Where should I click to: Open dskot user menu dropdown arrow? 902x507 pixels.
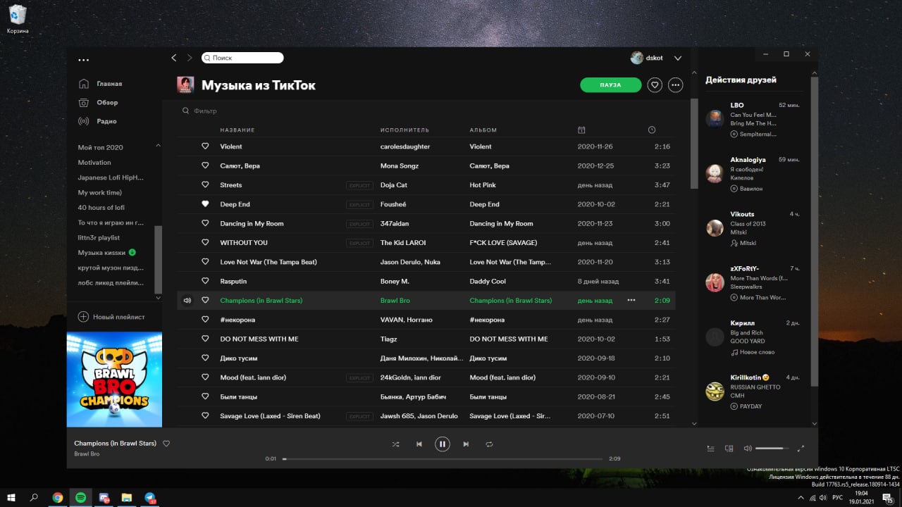pos(678,58)
